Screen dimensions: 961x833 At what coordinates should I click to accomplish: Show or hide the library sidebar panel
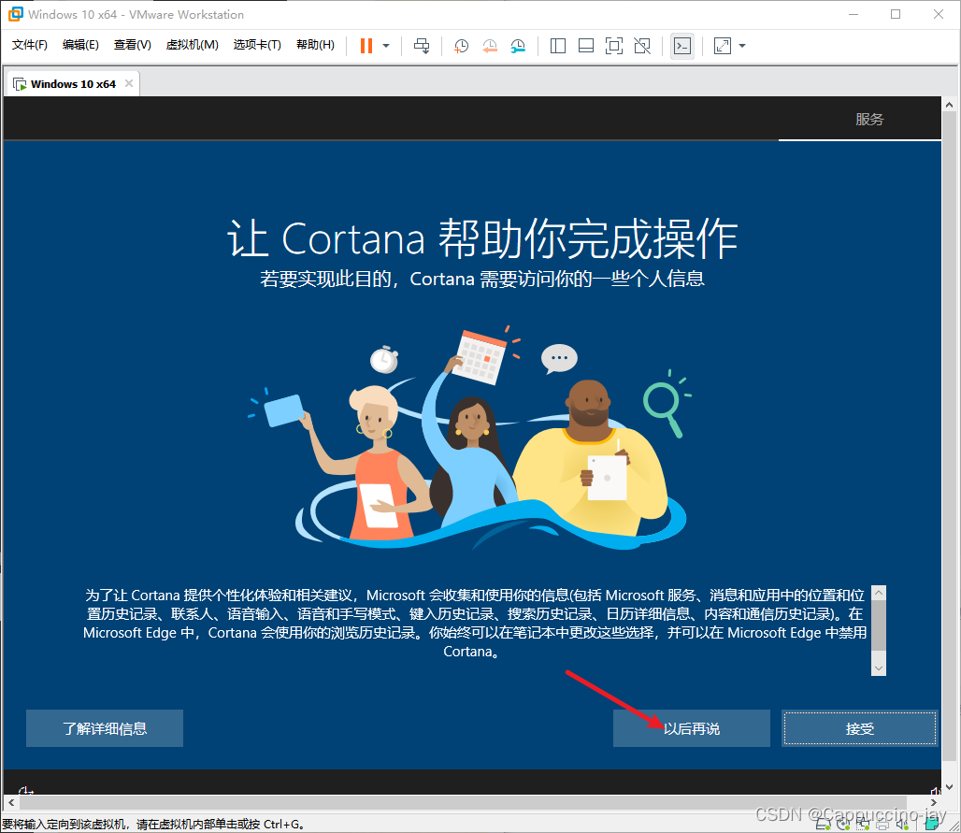558,46
